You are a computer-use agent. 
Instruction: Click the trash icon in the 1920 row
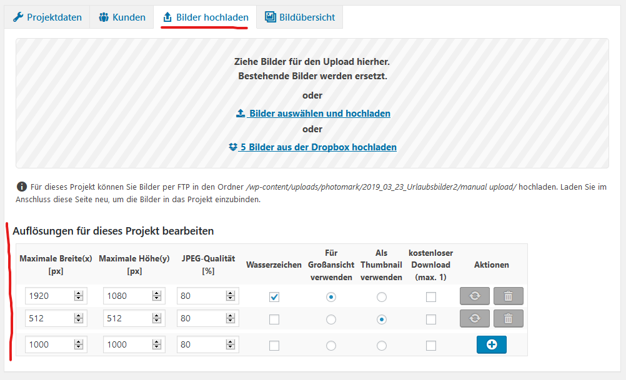pyautogui.click(x=508, y=296)
